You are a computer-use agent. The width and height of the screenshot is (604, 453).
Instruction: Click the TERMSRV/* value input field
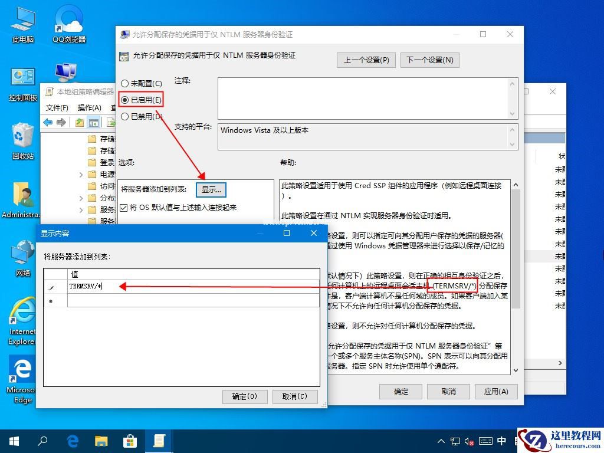(94, 286)
